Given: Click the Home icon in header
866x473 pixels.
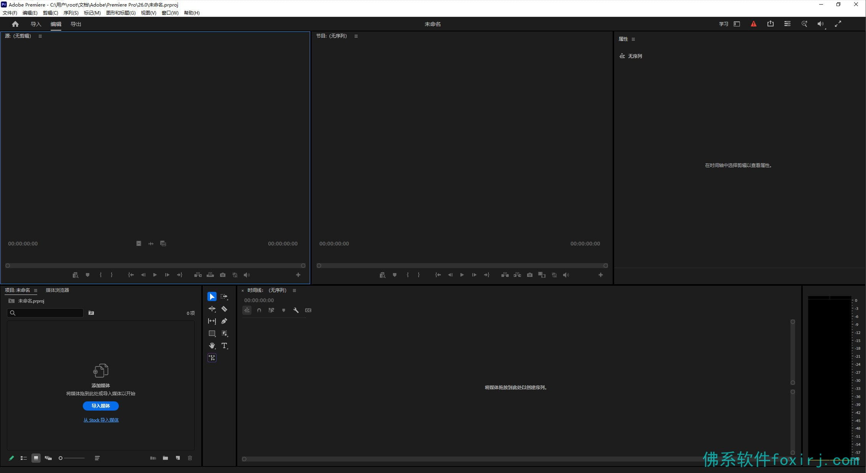Looking at the screenshot, I should 15,24.
